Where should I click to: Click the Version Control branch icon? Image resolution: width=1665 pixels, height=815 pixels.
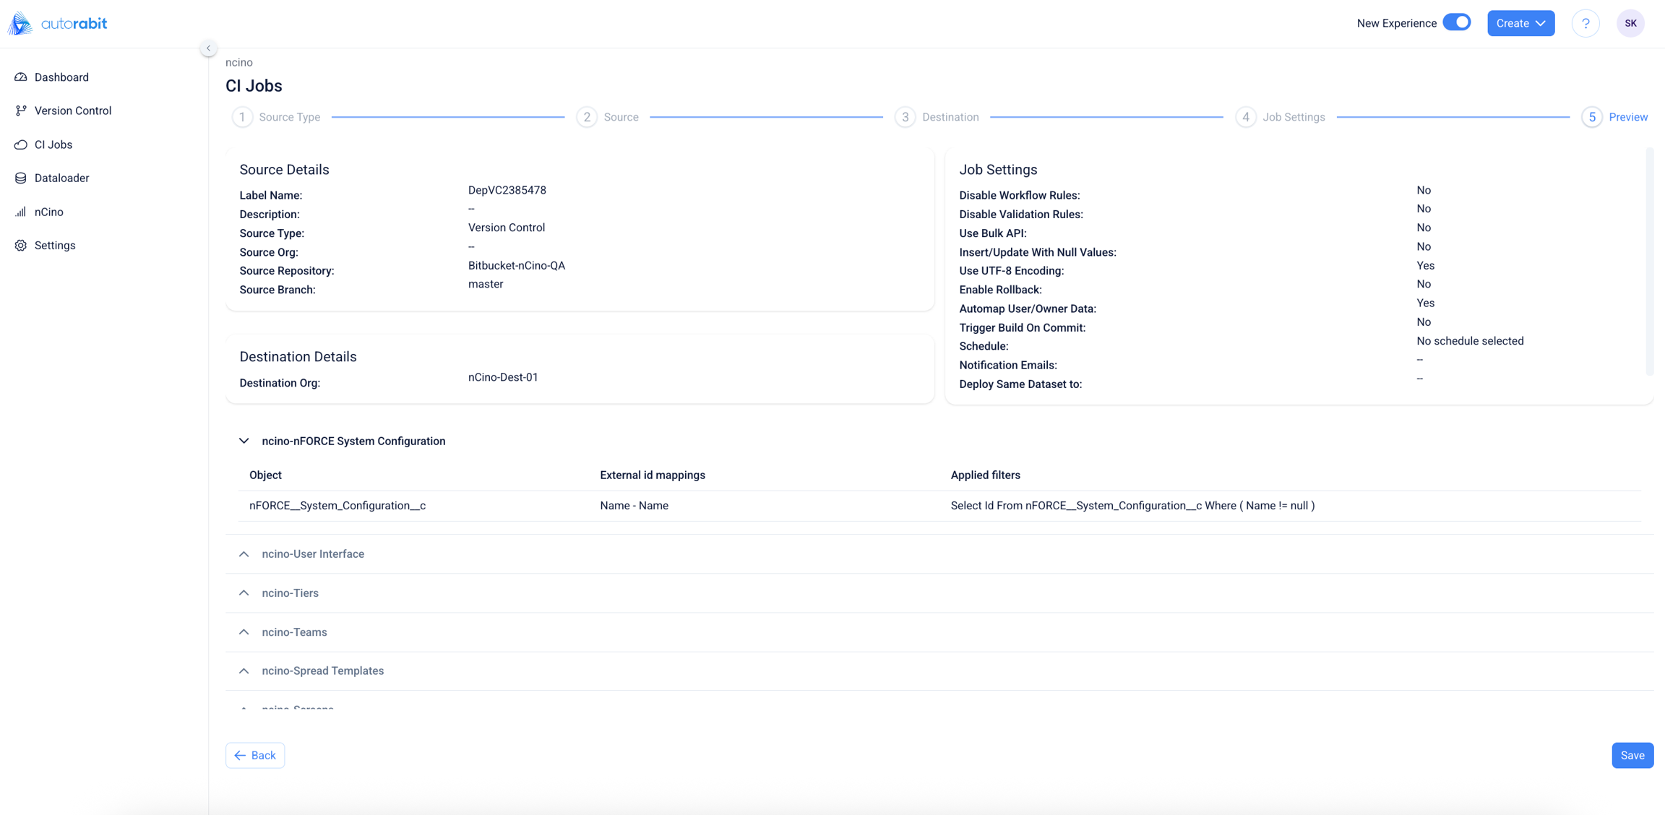tap(21, 111)
